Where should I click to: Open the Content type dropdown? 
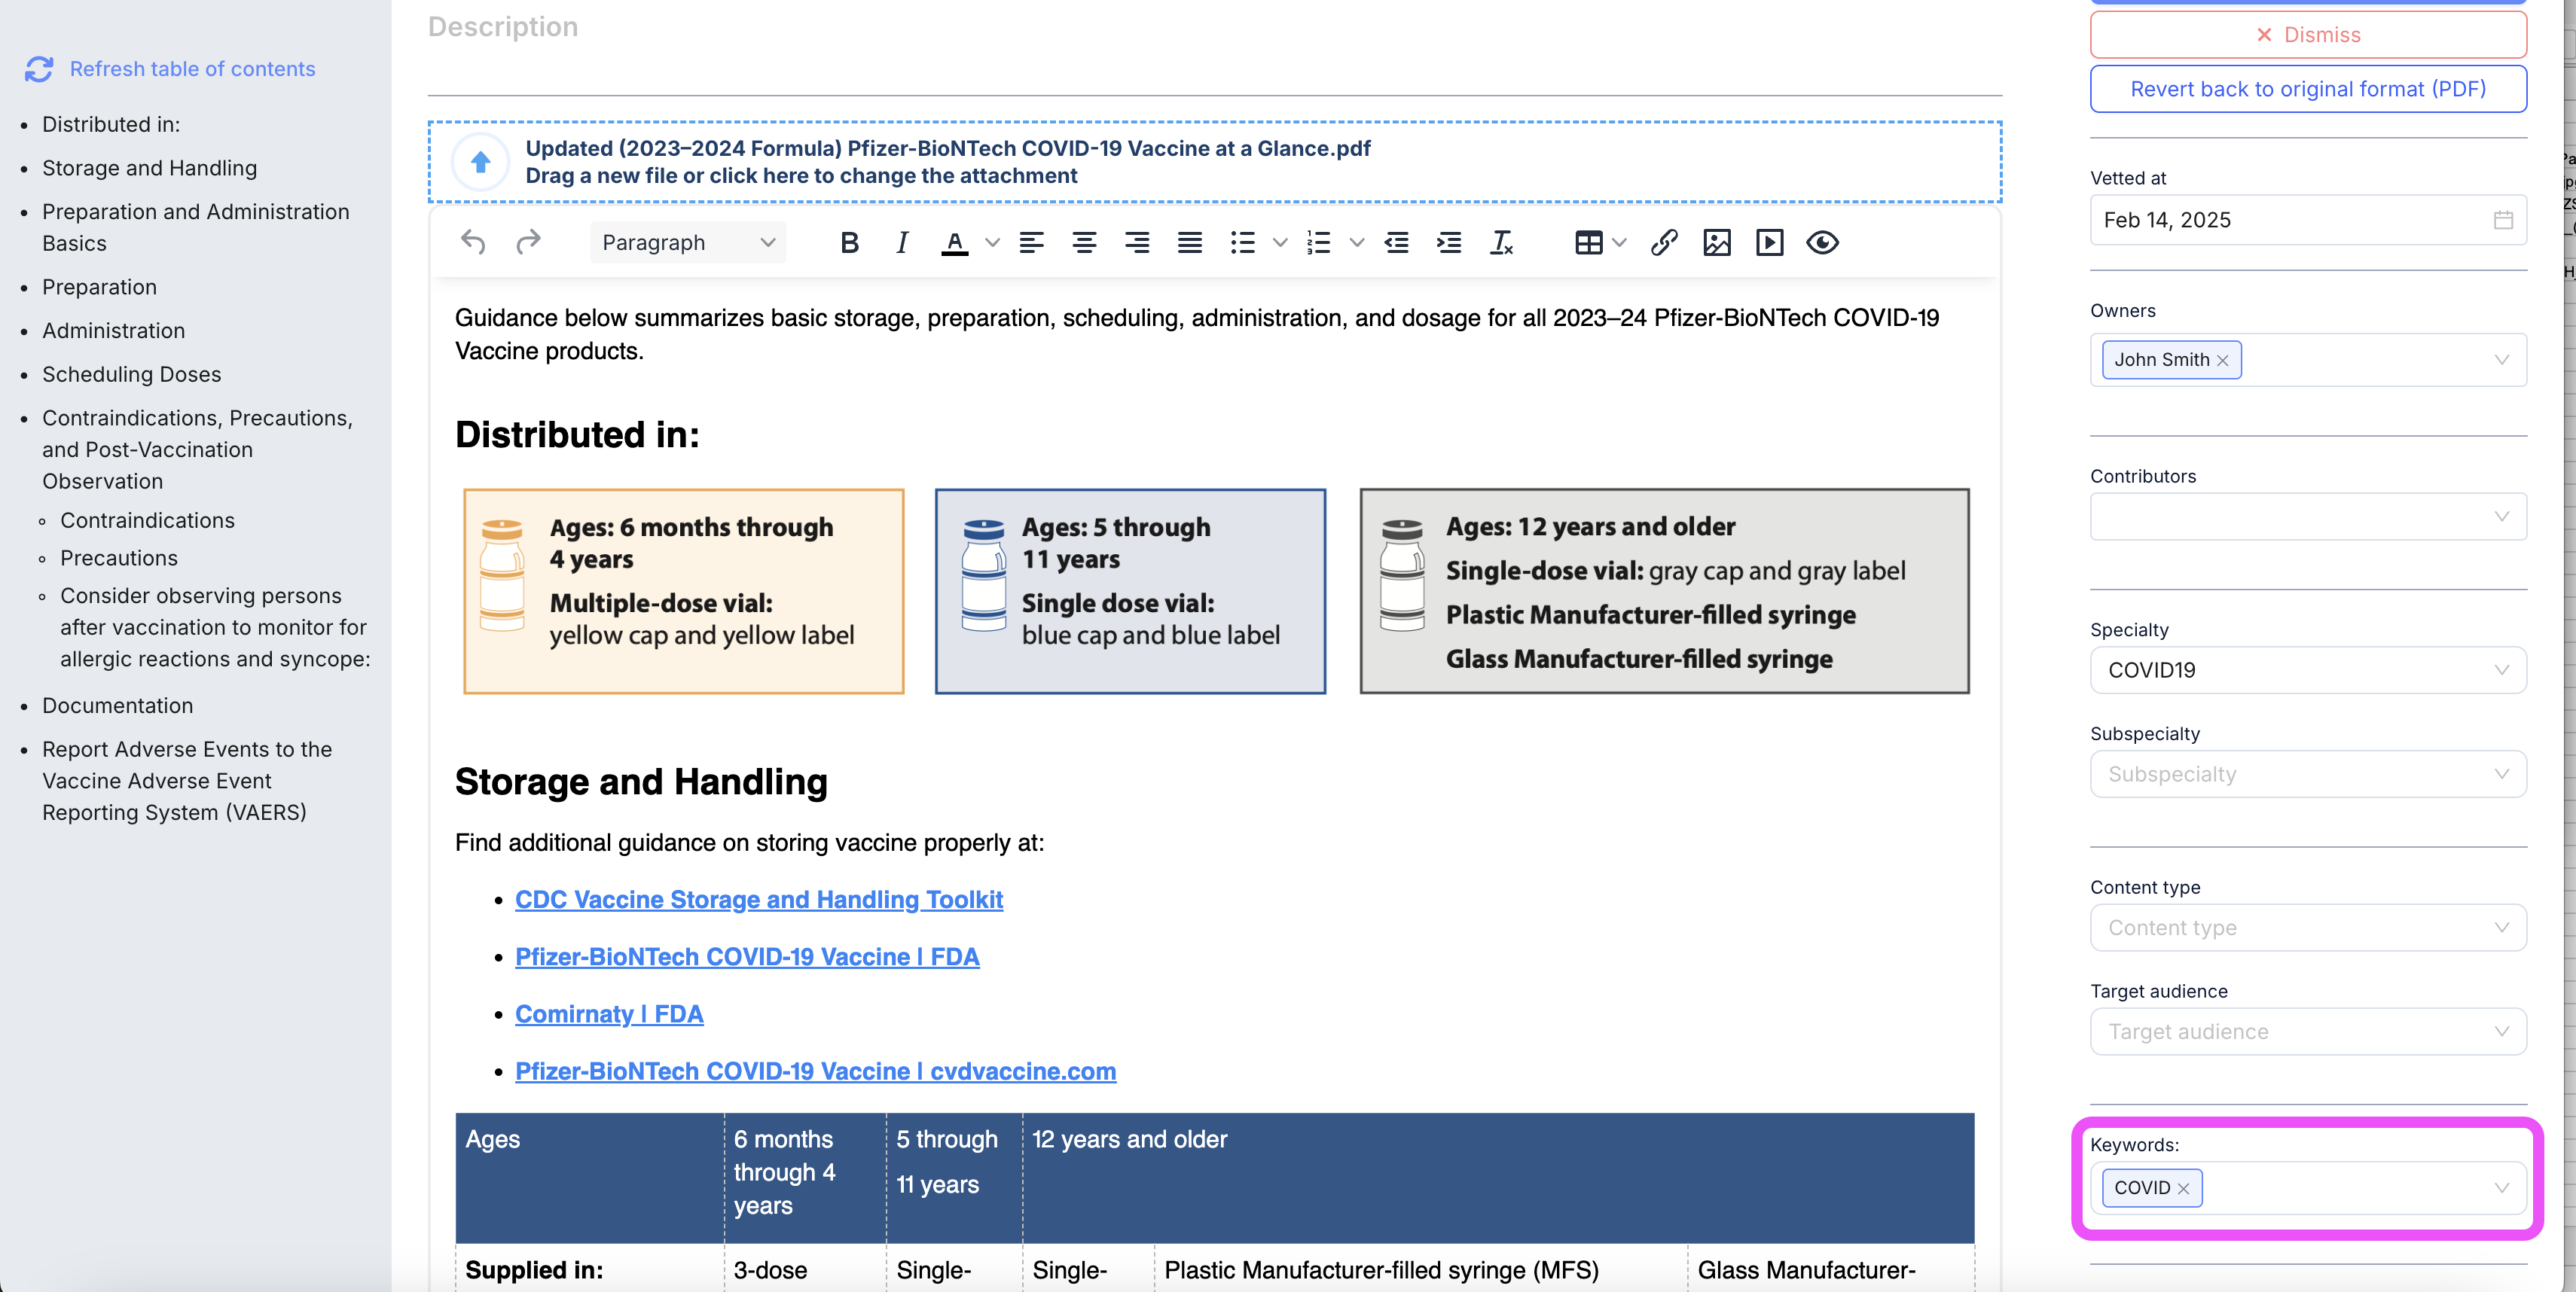[x=2308, y=928]
